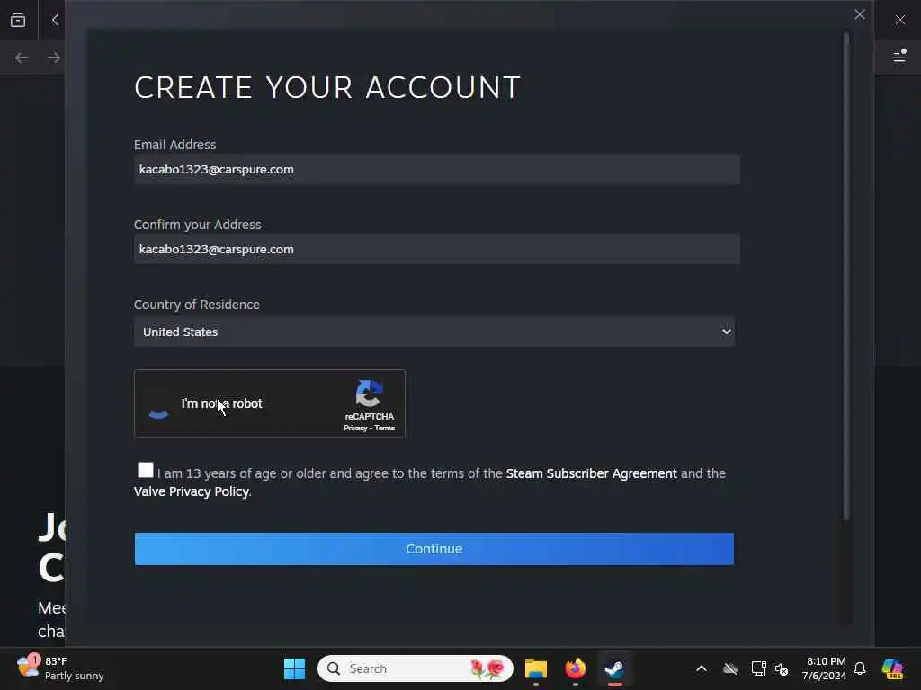Tick the 13 years of age agreement checkbox

pyautogui.click(x=145, y=470)
